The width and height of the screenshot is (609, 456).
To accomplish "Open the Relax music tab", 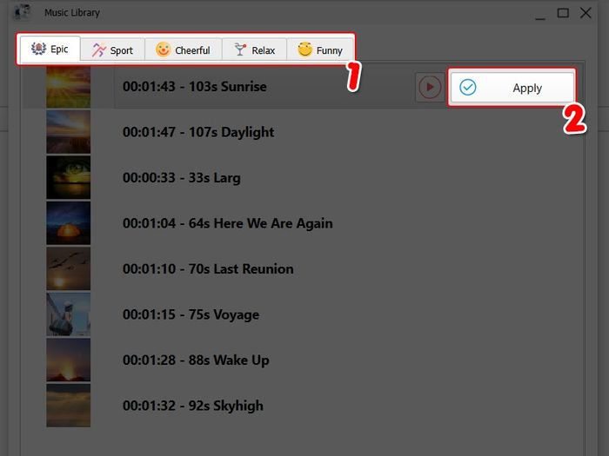I will (x=254, y=50).
